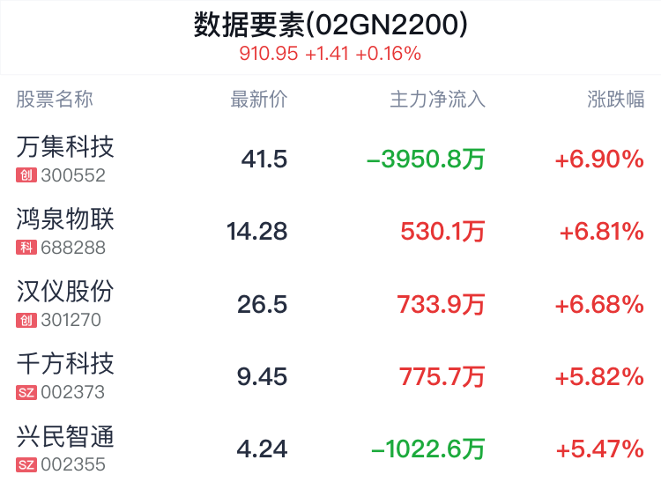Click the 股票名称 column header
The width and height of the screenshot is (661, 497).
click(55, 100)
